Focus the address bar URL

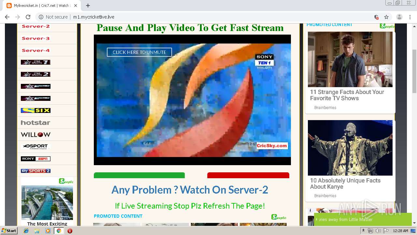pos(93,17)
